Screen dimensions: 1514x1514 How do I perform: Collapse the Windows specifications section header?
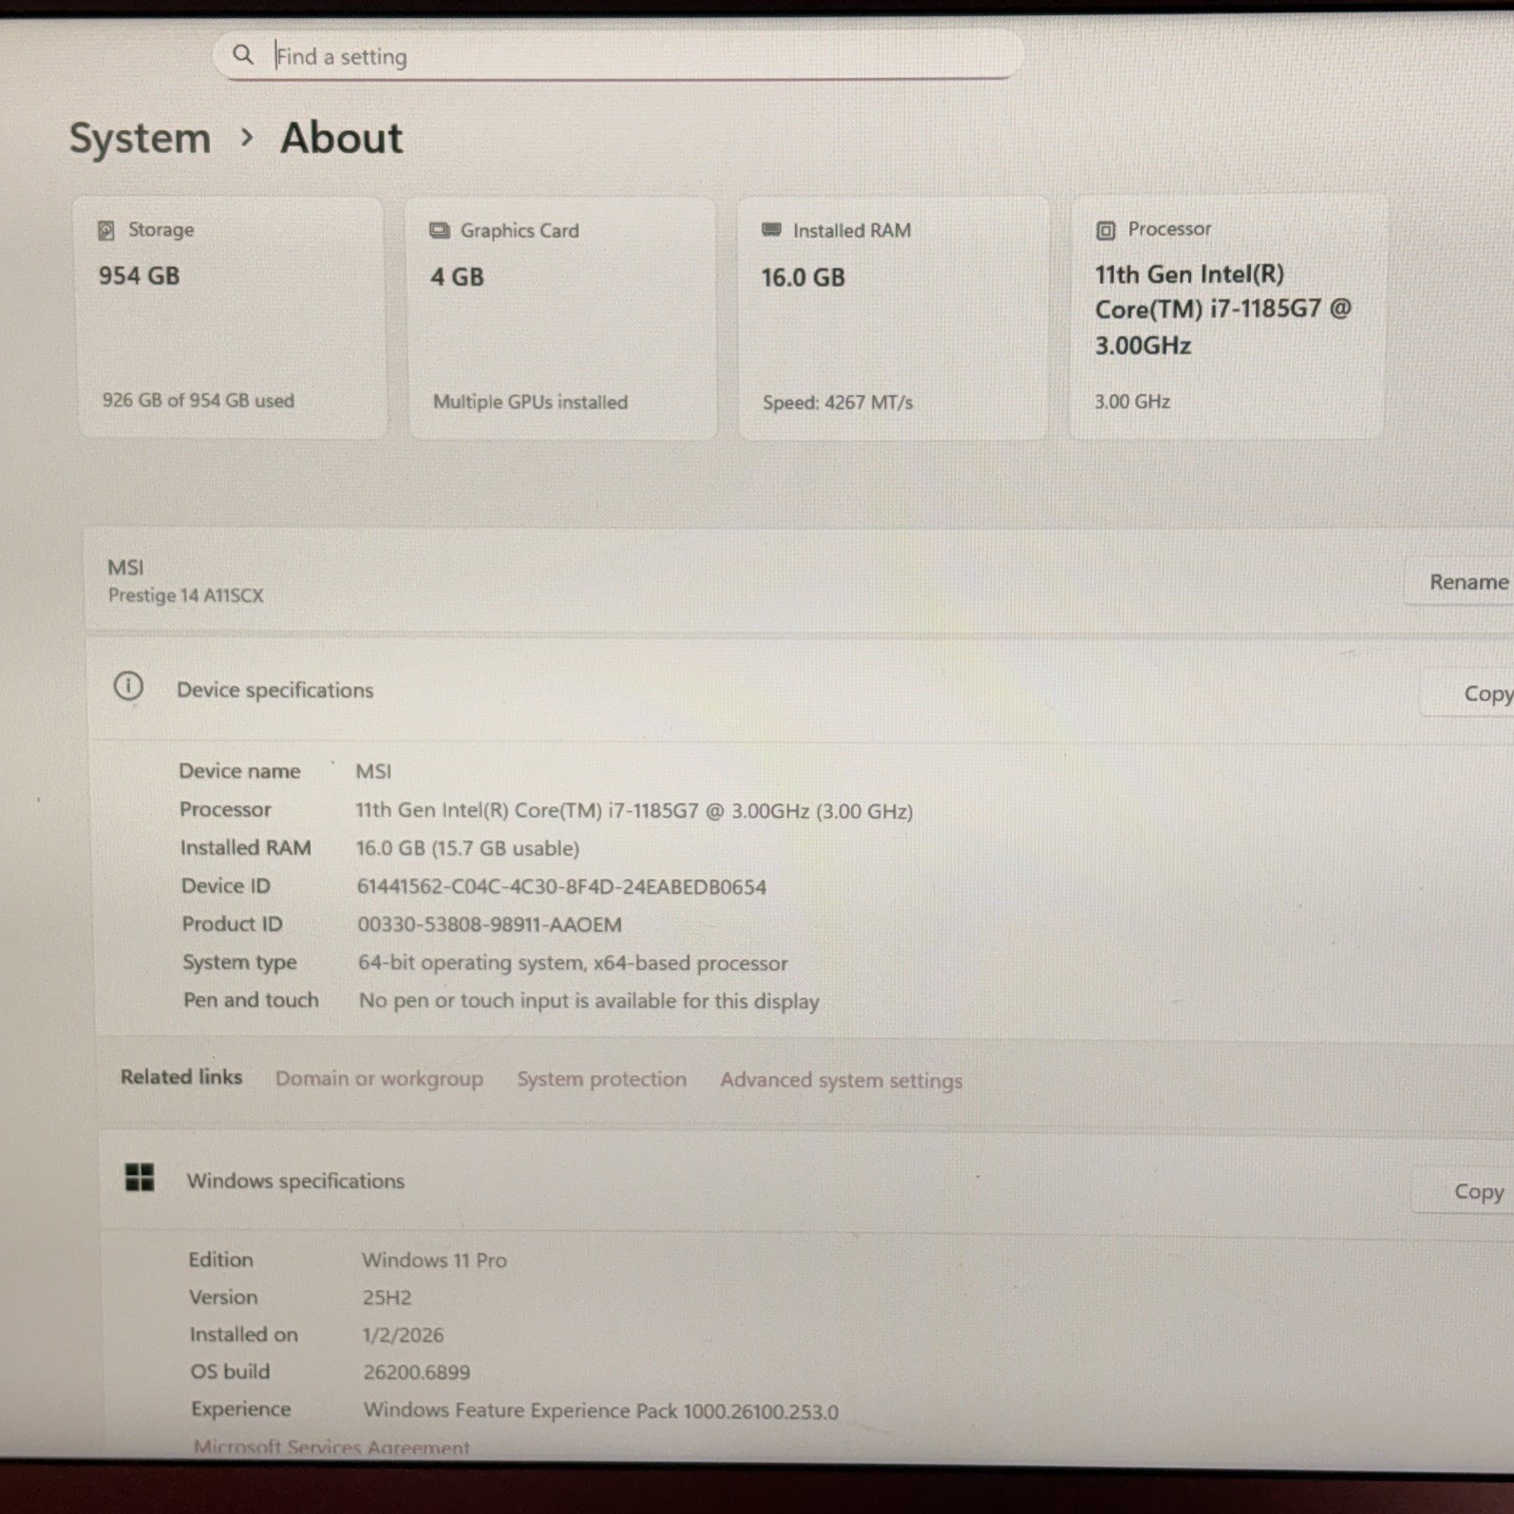(x=805, y=1183)
